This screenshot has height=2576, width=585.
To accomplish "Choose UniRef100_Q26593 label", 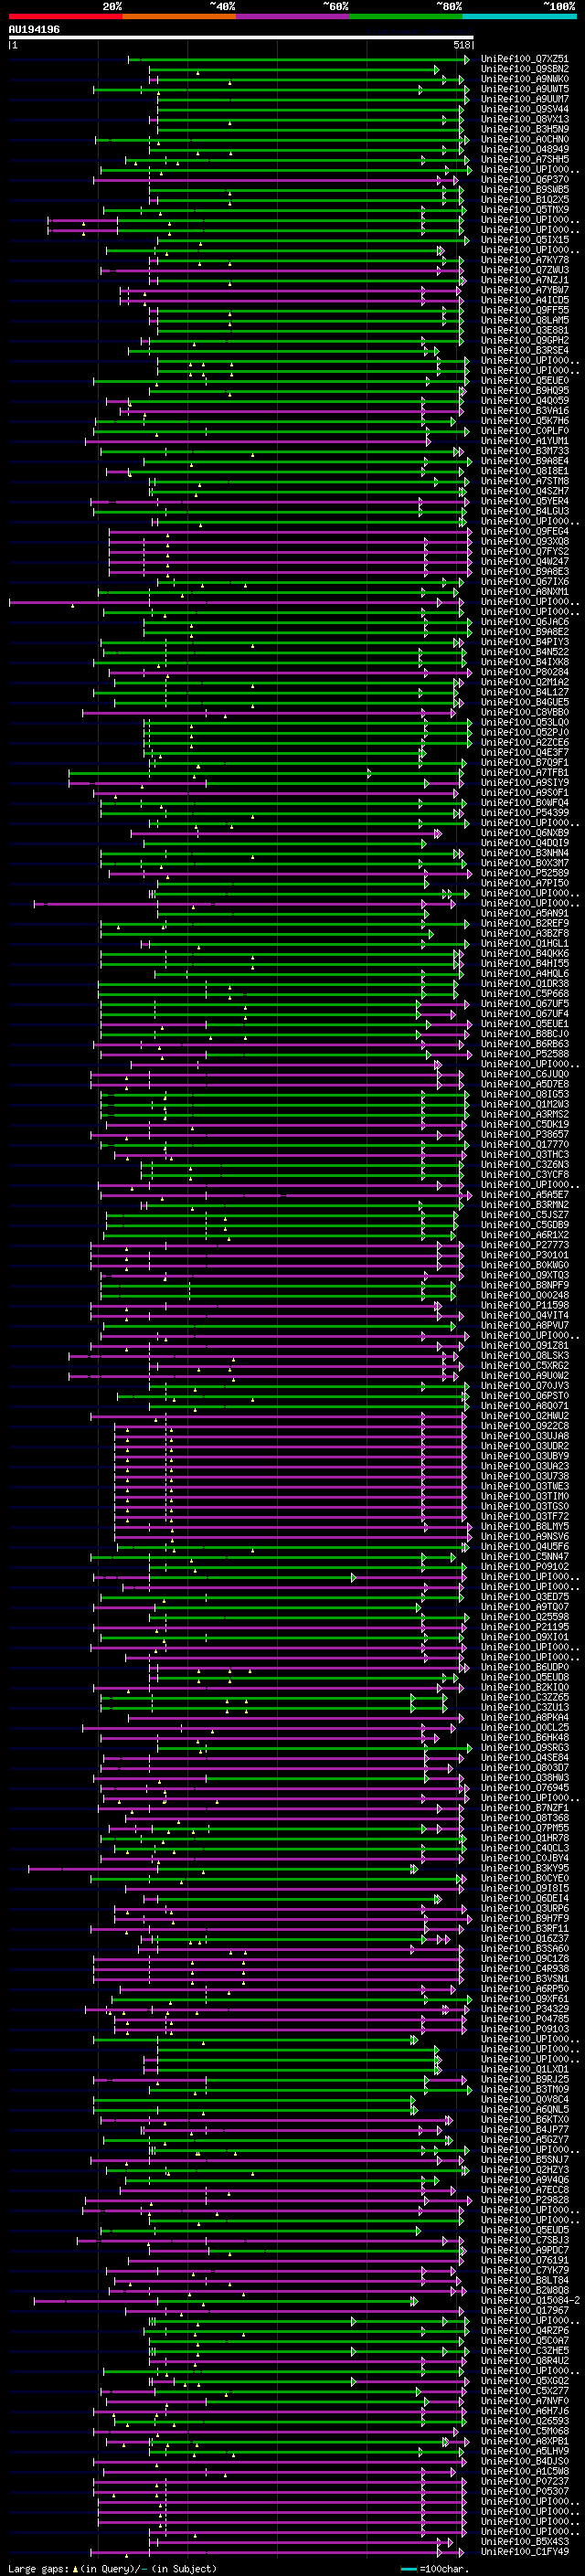I will point(525,2421).
